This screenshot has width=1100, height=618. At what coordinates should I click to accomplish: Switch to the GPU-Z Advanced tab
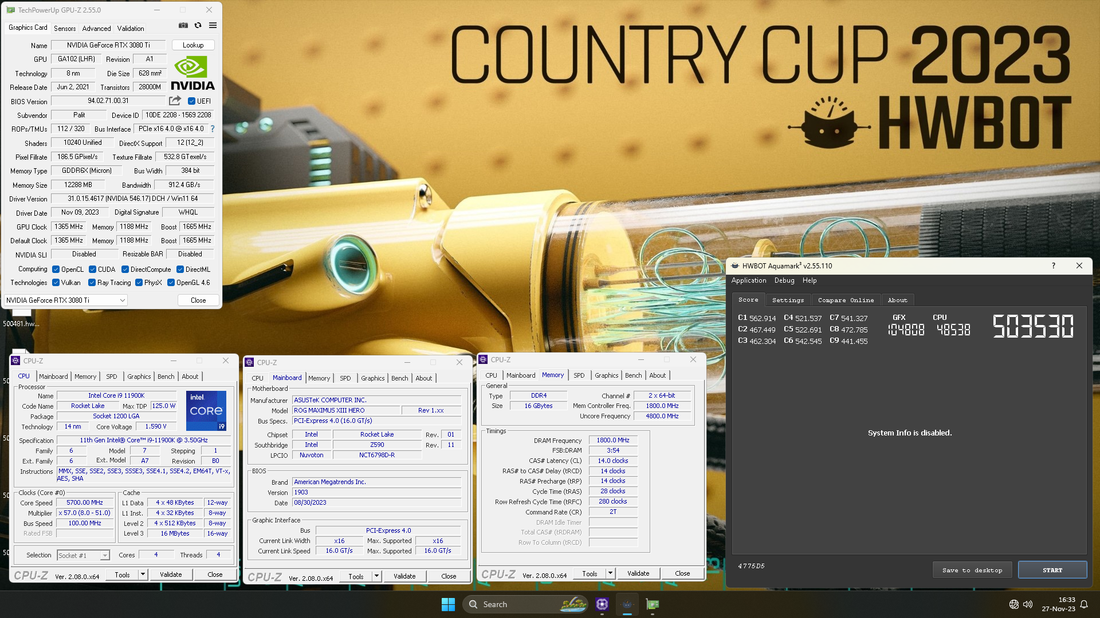click(96, 29)
